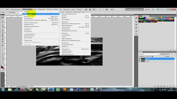Choose Desaturate from adjustments submenu
Screen dimensions: 177x99
coord(75,49)
